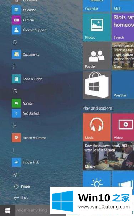Open the Get started lightbulb icon
This screenshot has height=216, width=134.
(x=16, y=113)
